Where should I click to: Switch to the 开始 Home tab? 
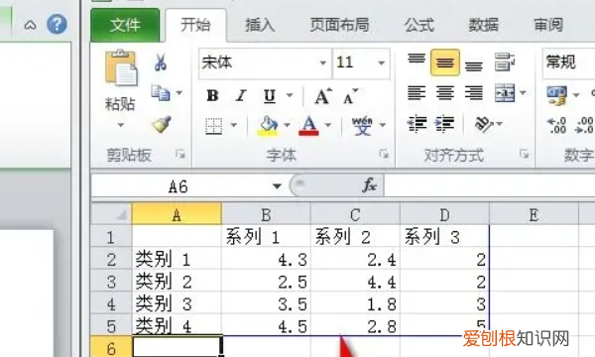tap(195, 25)
